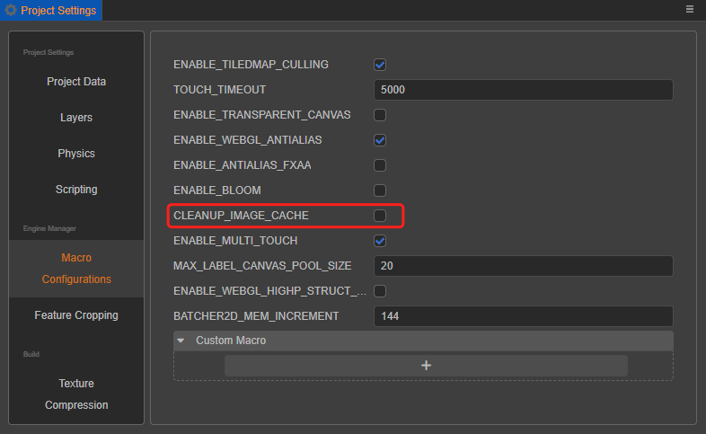Open the Project Data settings page
706x434 pixels.
coord(76,82)
